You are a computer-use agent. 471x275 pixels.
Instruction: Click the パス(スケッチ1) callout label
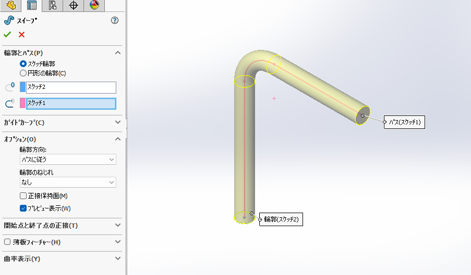point(404,122)
